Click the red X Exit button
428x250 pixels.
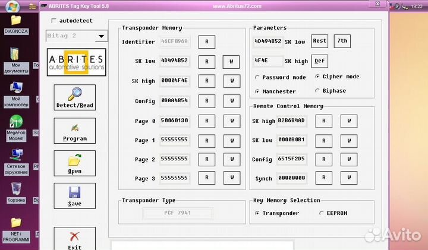coord(74,239)
